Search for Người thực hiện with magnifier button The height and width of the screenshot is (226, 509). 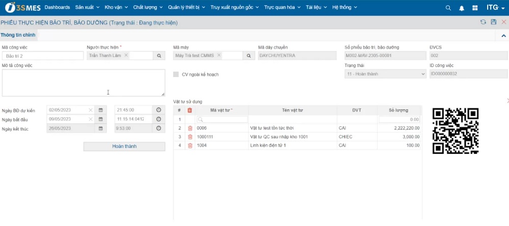pos(159,55)
